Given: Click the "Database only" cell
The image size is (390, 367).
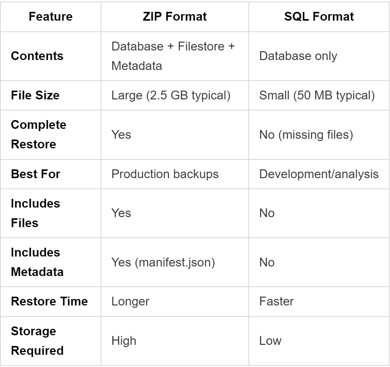Looking at the screenshot, I should [x=298, y=56].
